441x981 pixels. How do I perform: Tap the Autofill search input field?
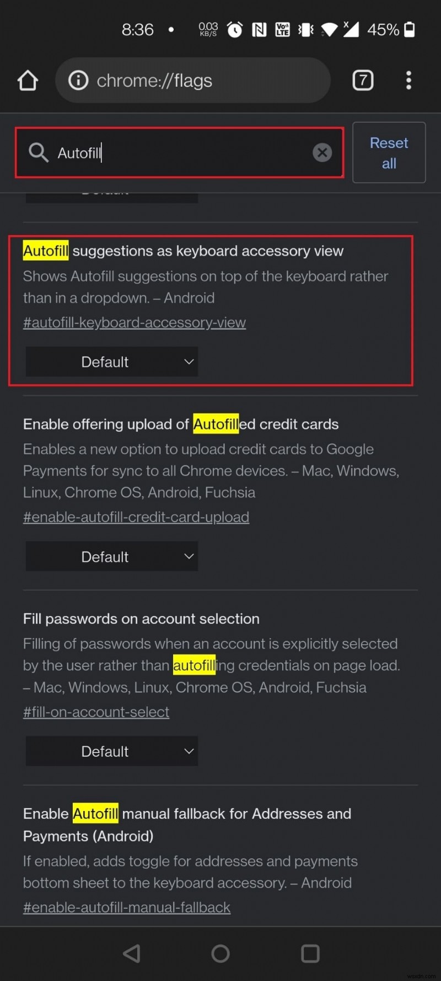coord(165,152)
